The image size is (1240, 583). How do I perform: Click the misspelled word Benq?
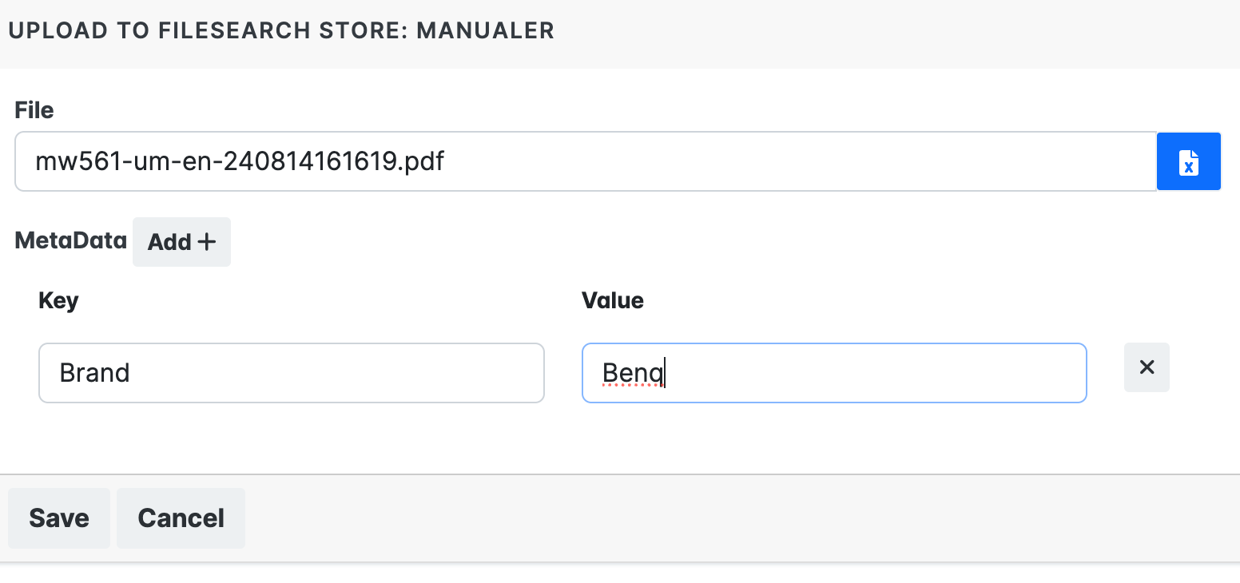(x=631, y=373)
